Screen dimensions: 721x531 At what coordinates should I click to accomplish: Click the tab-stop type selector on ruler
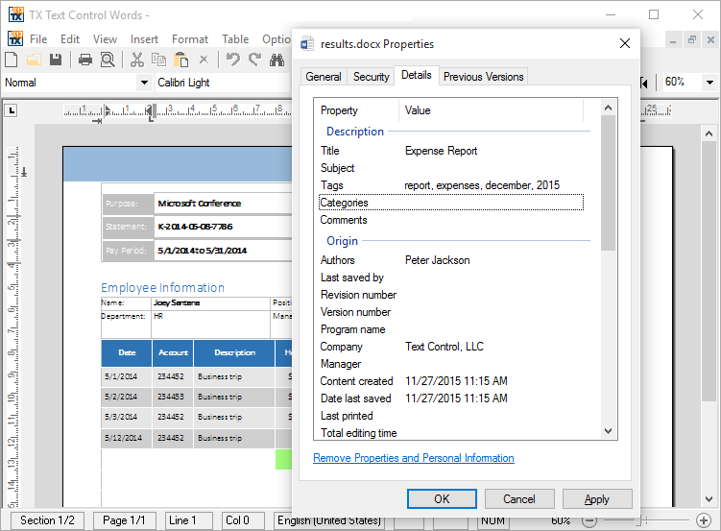pos(12,110)
